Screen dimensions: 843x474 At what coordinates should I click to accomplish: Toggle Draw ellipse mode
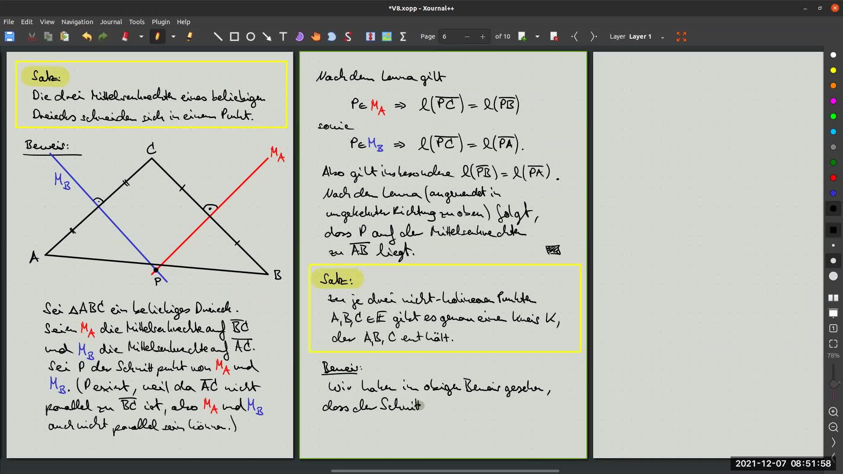pos(251,36)
